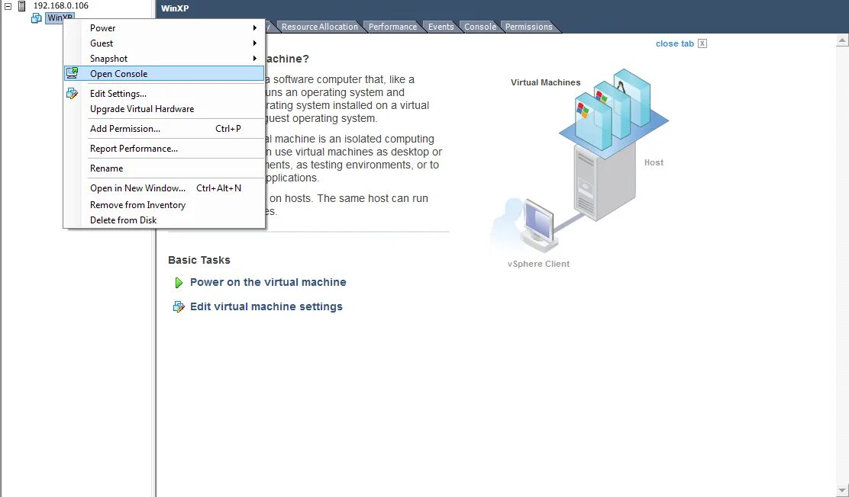Image resolution: width=849 pixels, height=497 pixels.
Task: Click Power on the virtual machine link
Action: click(269, 282)
